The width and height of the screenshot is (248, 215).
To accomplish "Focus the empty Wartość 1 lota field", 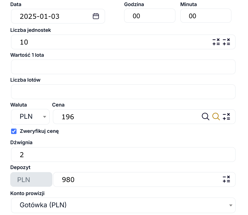I will (x=123, y=67).
